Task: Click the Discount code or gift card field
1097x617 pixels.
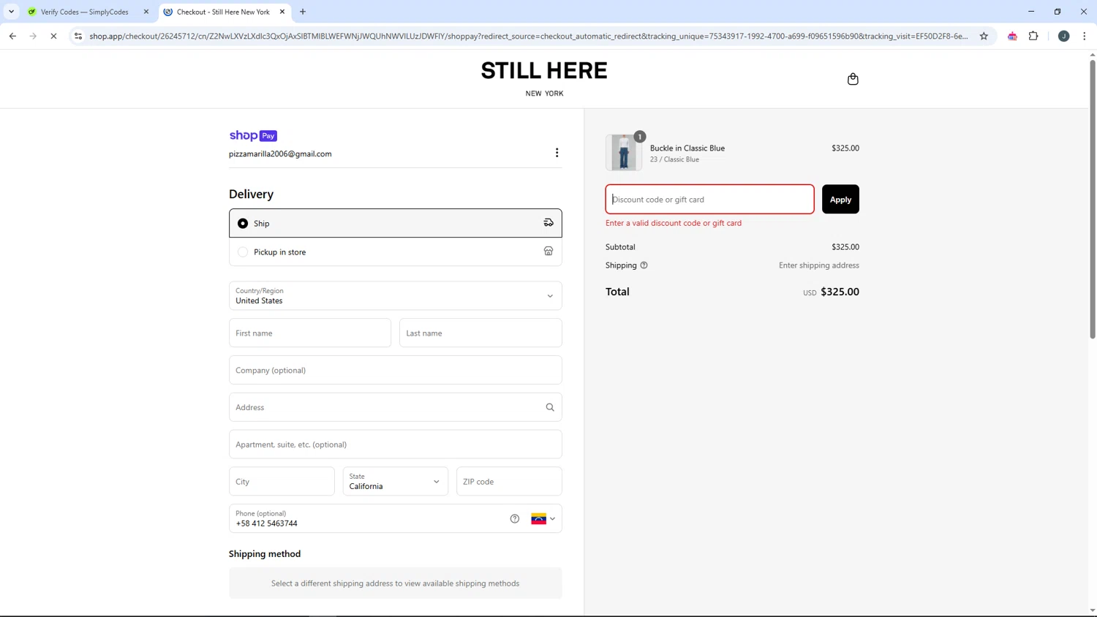Action: coord(709,200)
